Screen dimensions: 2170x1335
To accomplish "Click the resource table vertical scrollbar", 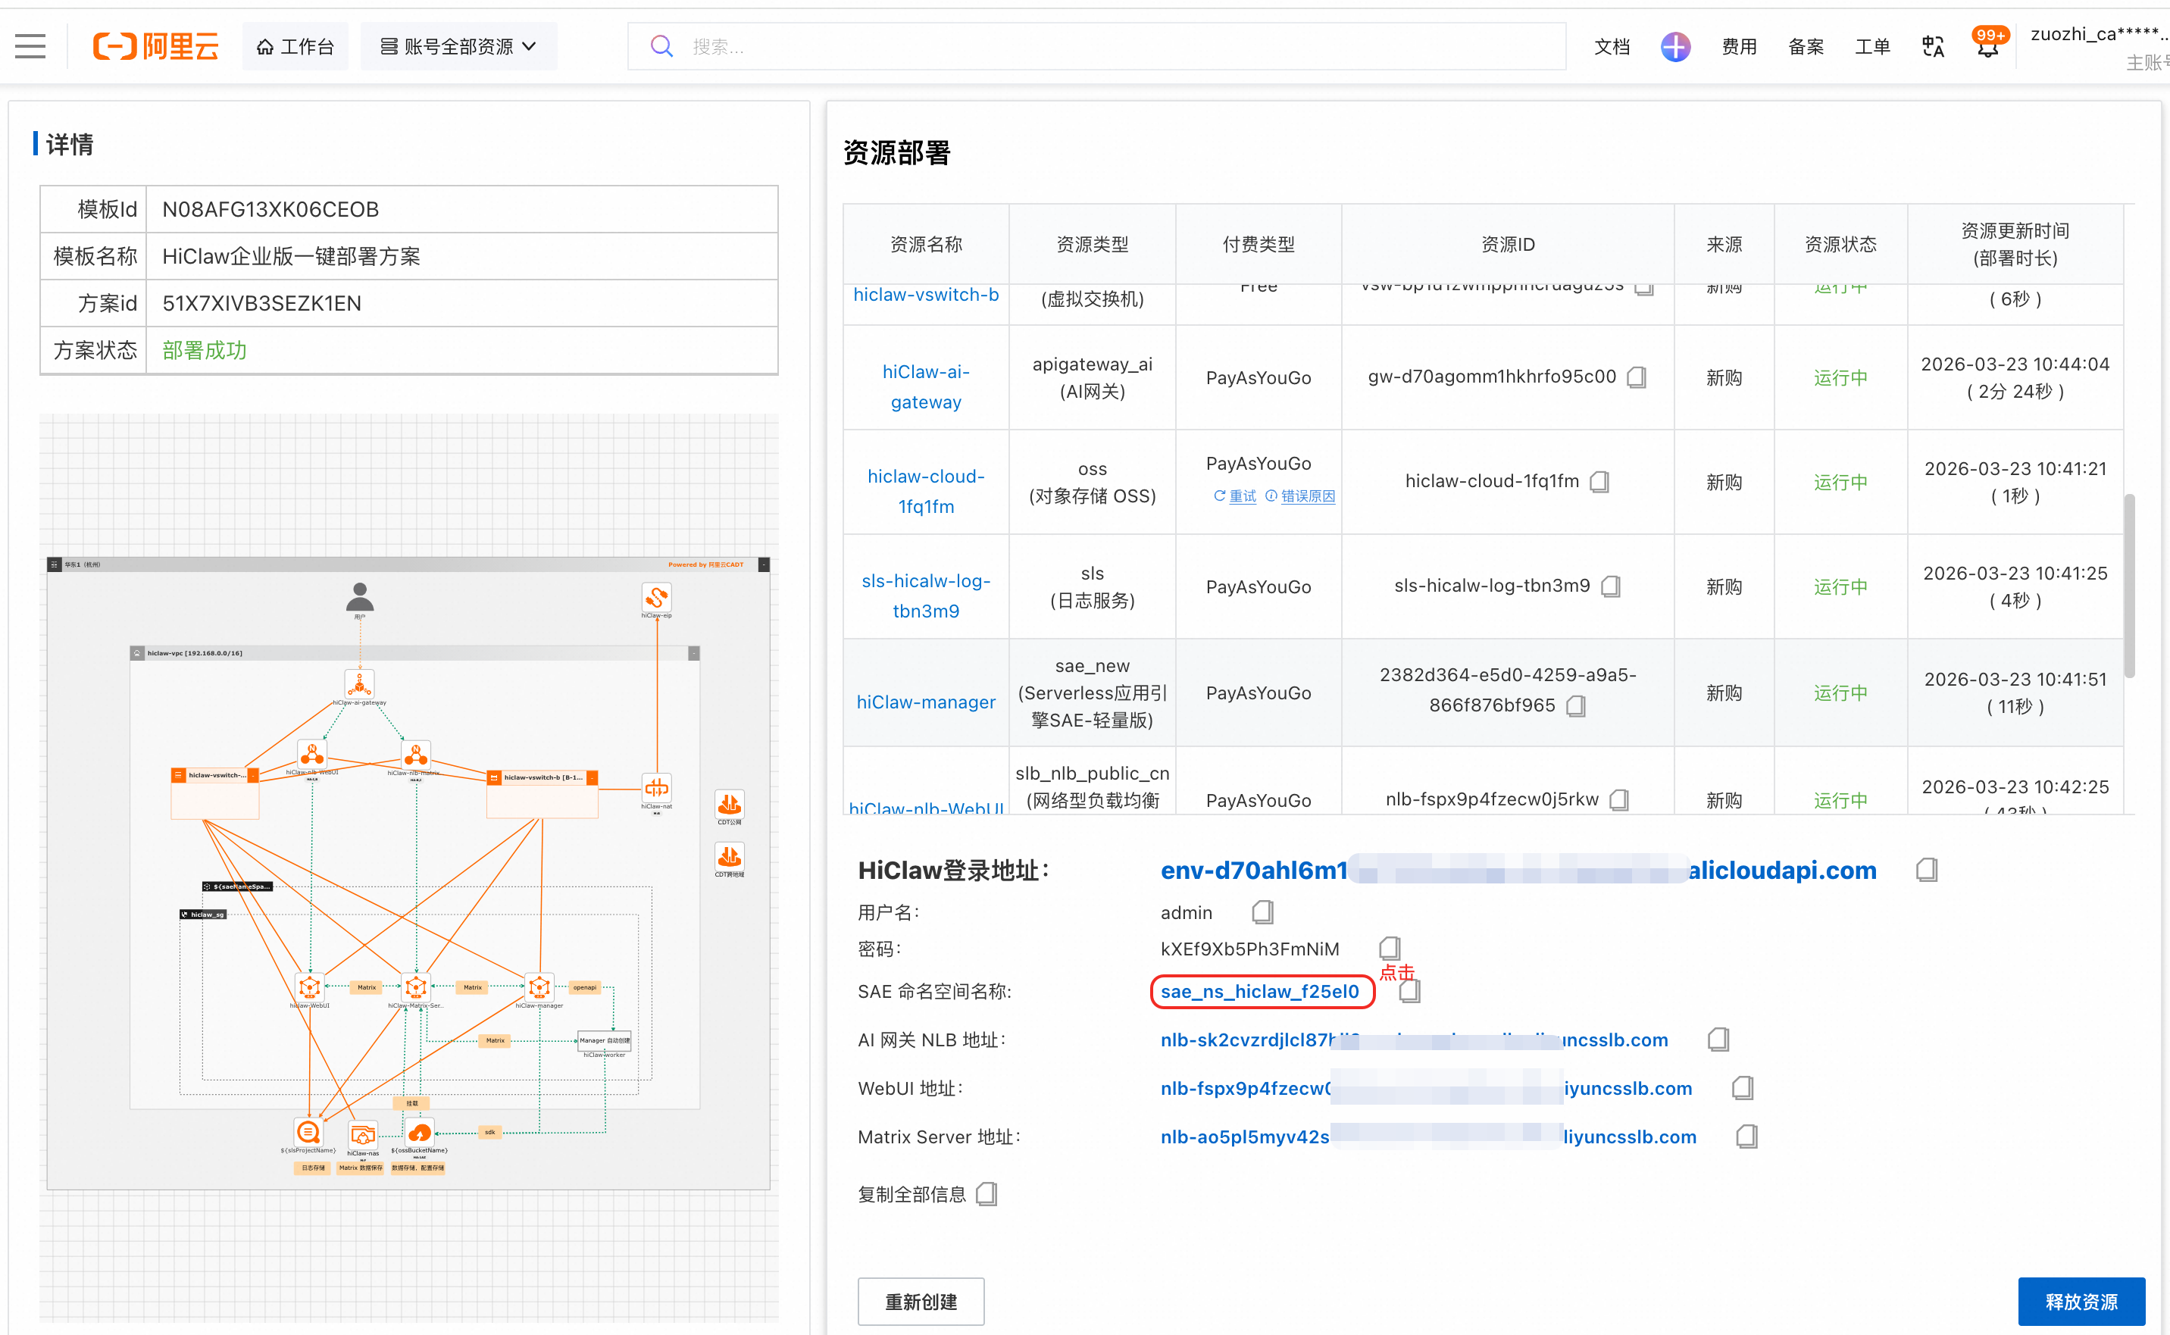I will [2129, 586].
